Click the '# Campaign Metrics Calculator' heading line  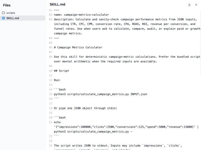point(78,47)
